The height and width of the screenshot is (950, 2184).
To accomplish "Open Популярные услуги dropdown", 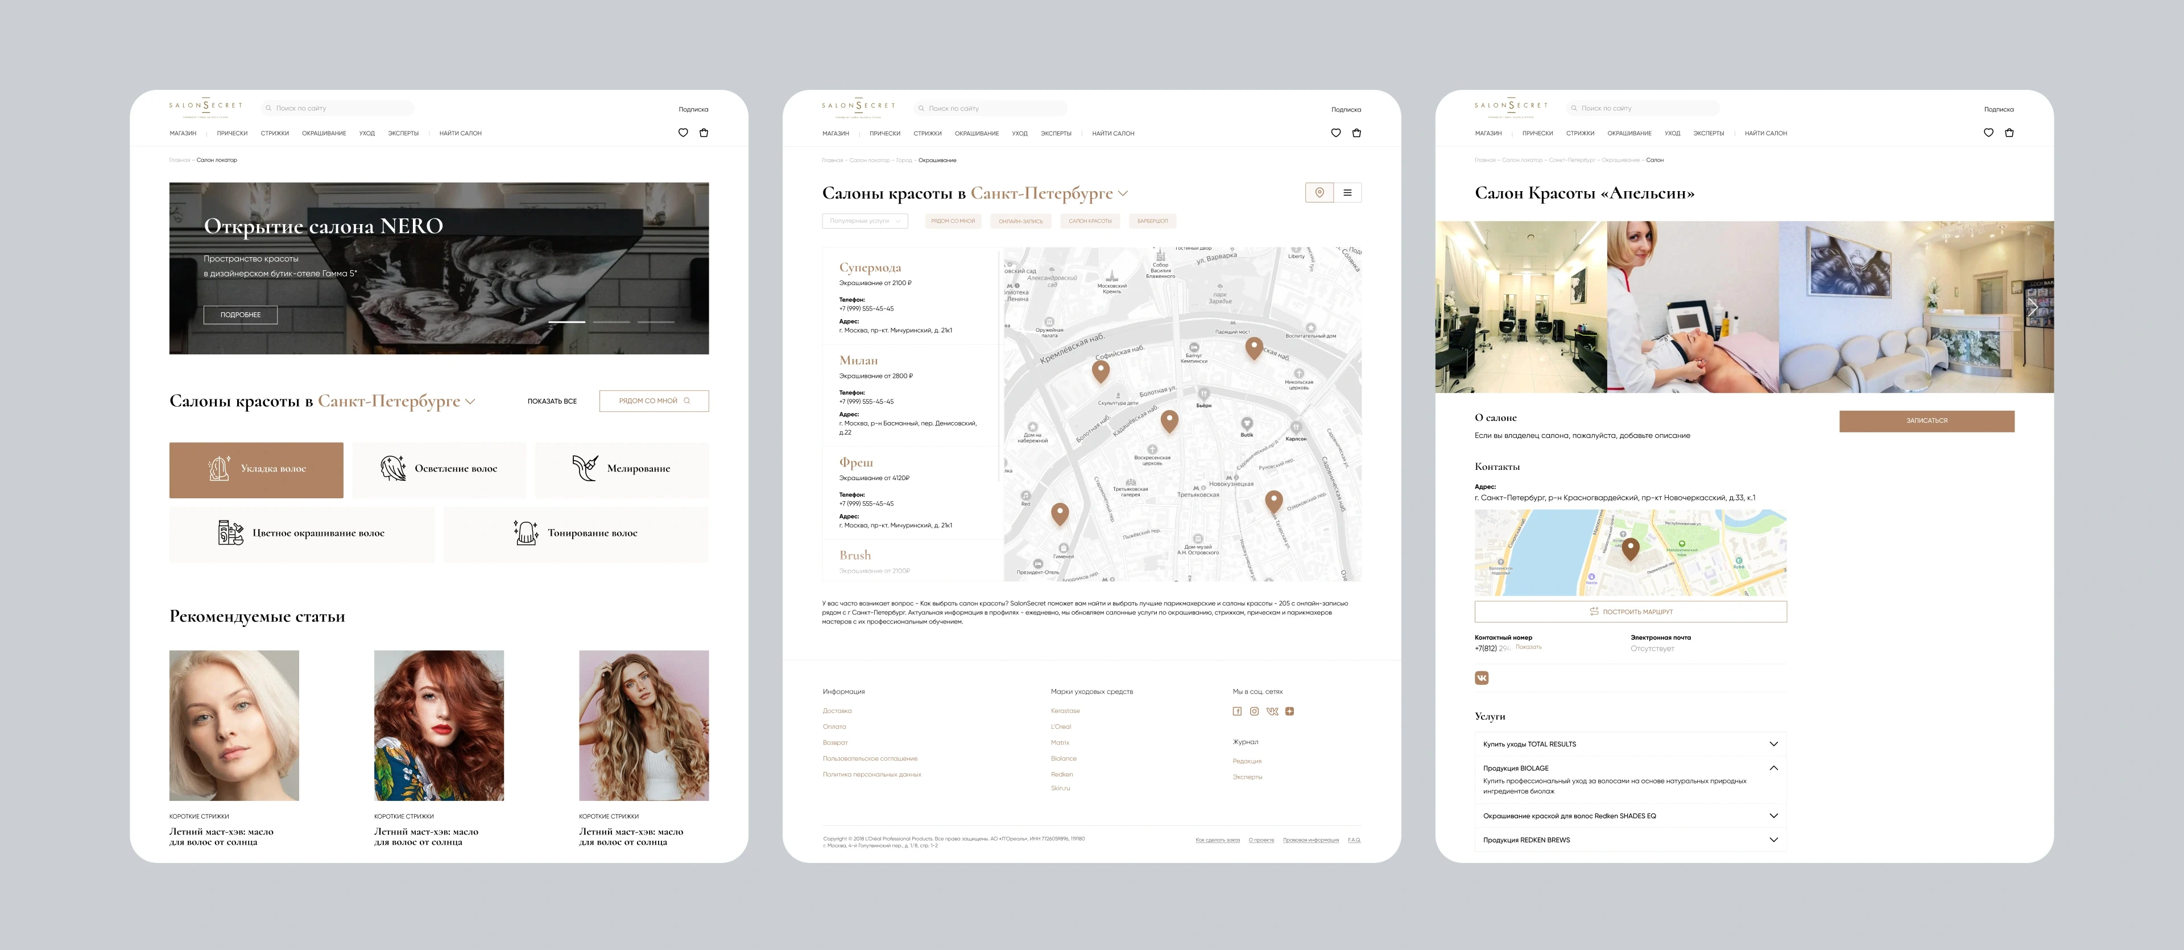I will 864,221.
